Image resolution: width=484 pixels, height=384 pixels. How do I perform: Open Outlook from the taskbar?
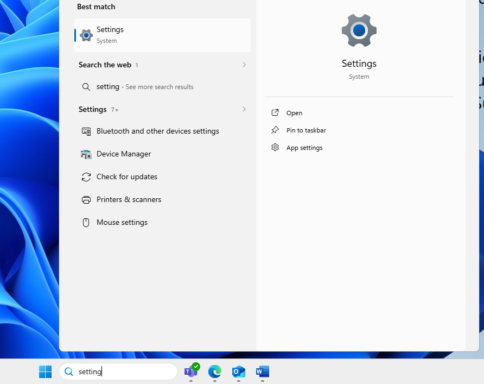point(239,372)
